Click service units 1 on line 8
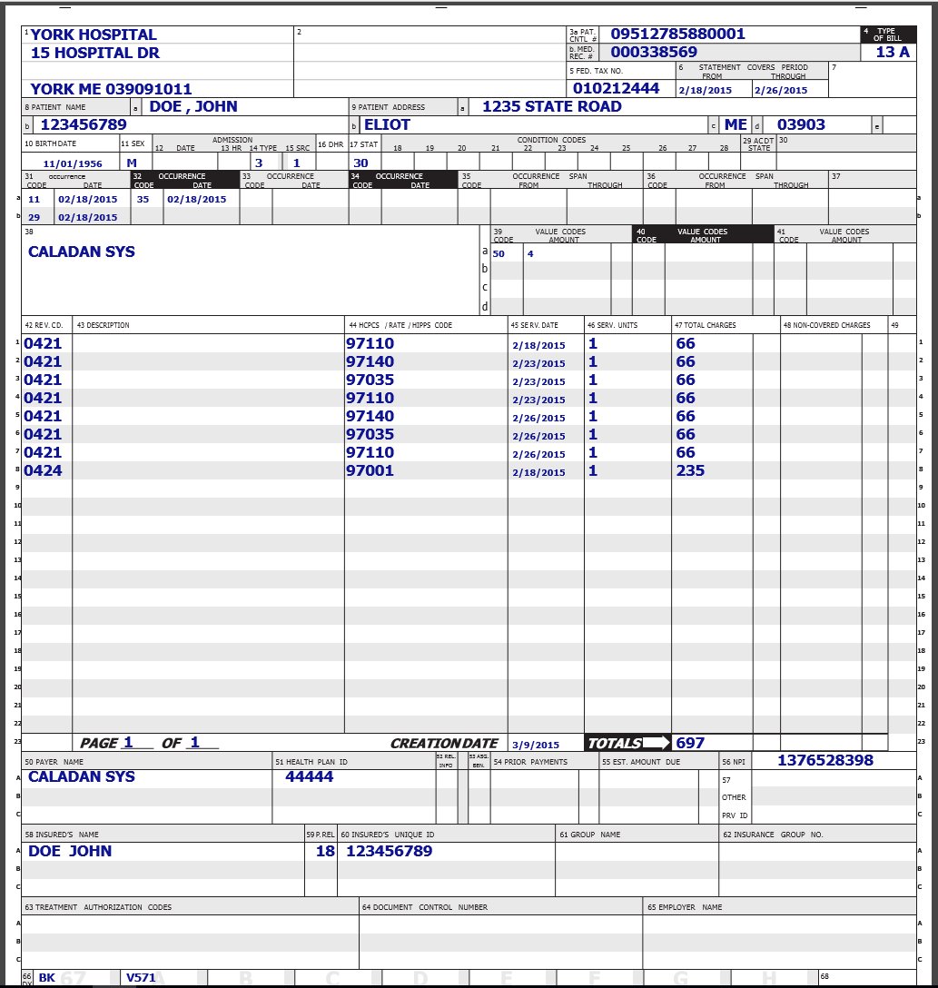This screenshot has height=988, width=938. tap(593, 471)
